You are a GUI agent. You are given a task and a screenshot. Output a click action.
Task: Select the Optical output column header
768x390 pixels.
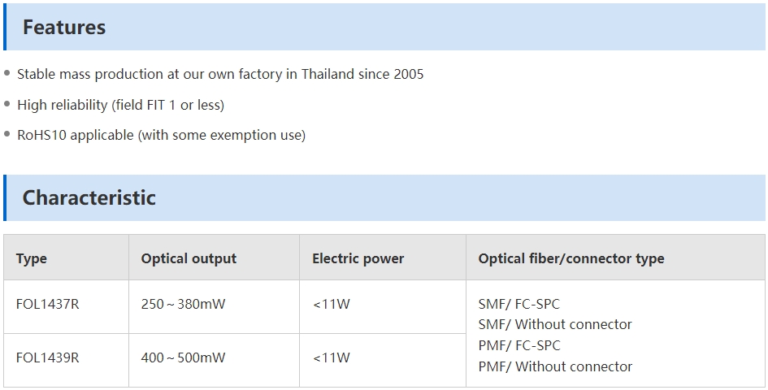[189, 258]
